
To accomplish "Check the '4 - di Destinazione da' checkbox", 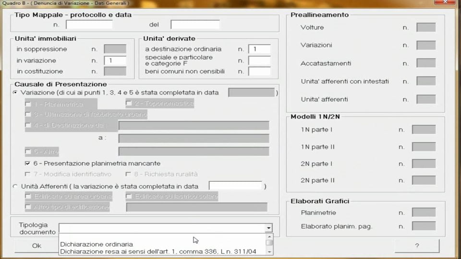I will pyautogui.click(x=28, y=125).
